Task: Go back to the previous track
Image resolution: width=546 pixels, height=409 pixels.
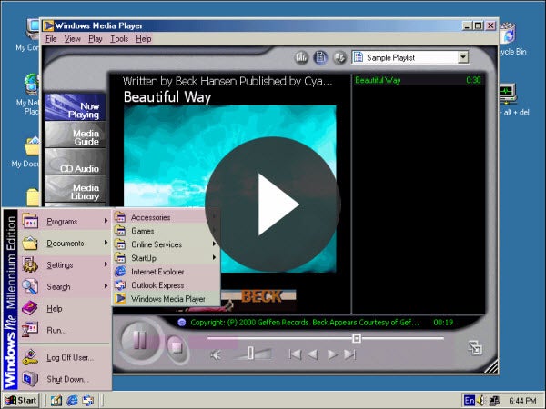Action: pos(295,354)
